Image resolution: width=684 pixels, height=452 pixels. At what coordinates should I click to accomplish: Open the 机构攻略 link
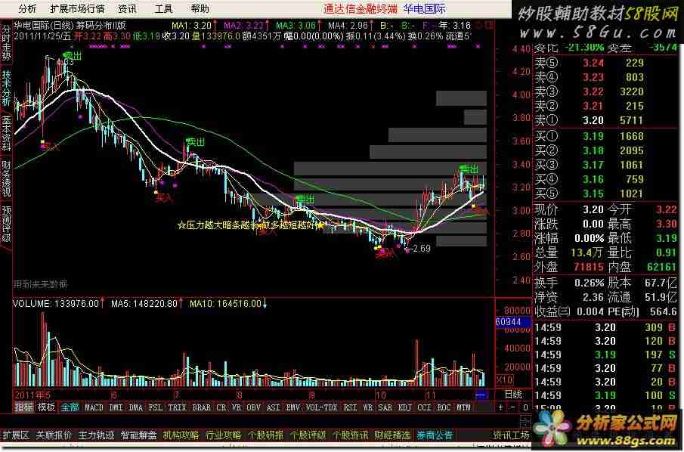[181, 435]
